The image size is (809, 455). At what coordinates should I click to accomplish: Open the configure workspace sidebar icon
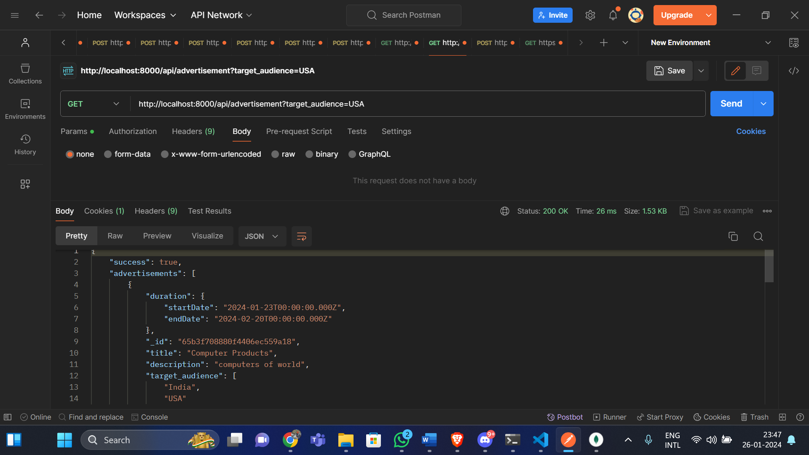pyautogui.click(x=25, y=184)
